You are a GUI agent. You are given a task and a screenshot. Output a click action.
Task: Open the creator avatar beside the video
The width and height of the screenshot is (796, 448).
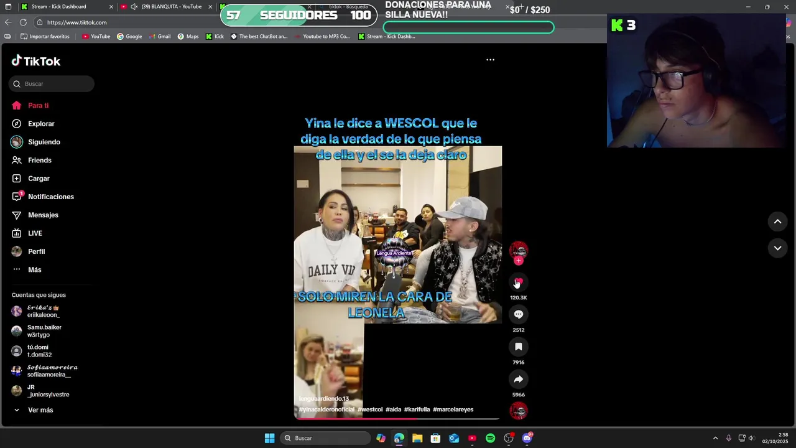coord(519,250)
